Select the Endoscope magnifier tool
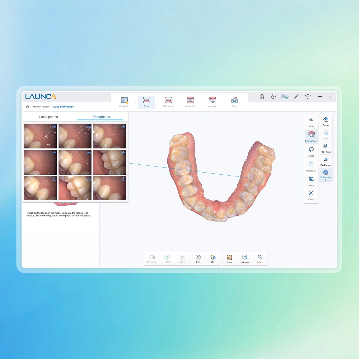Viewport: 359px width, 359px height. click(326, 175)
